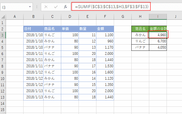The image size is (182, 114).
Task: Open the Insert Function fx dialog
Action: pos(65,7)
